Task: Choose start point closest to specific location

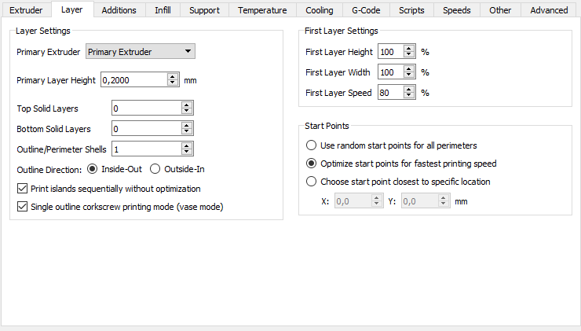Action: coord(312,182)
